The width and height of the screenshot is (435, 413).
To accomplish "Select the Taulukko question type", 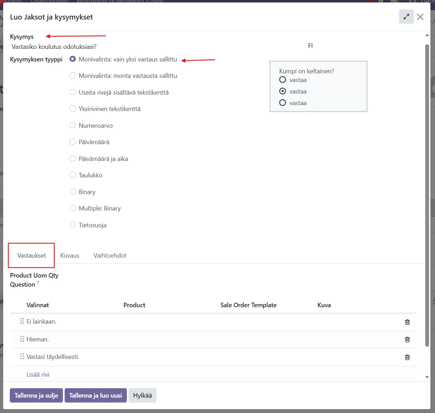I will click(x=73, y=175).
